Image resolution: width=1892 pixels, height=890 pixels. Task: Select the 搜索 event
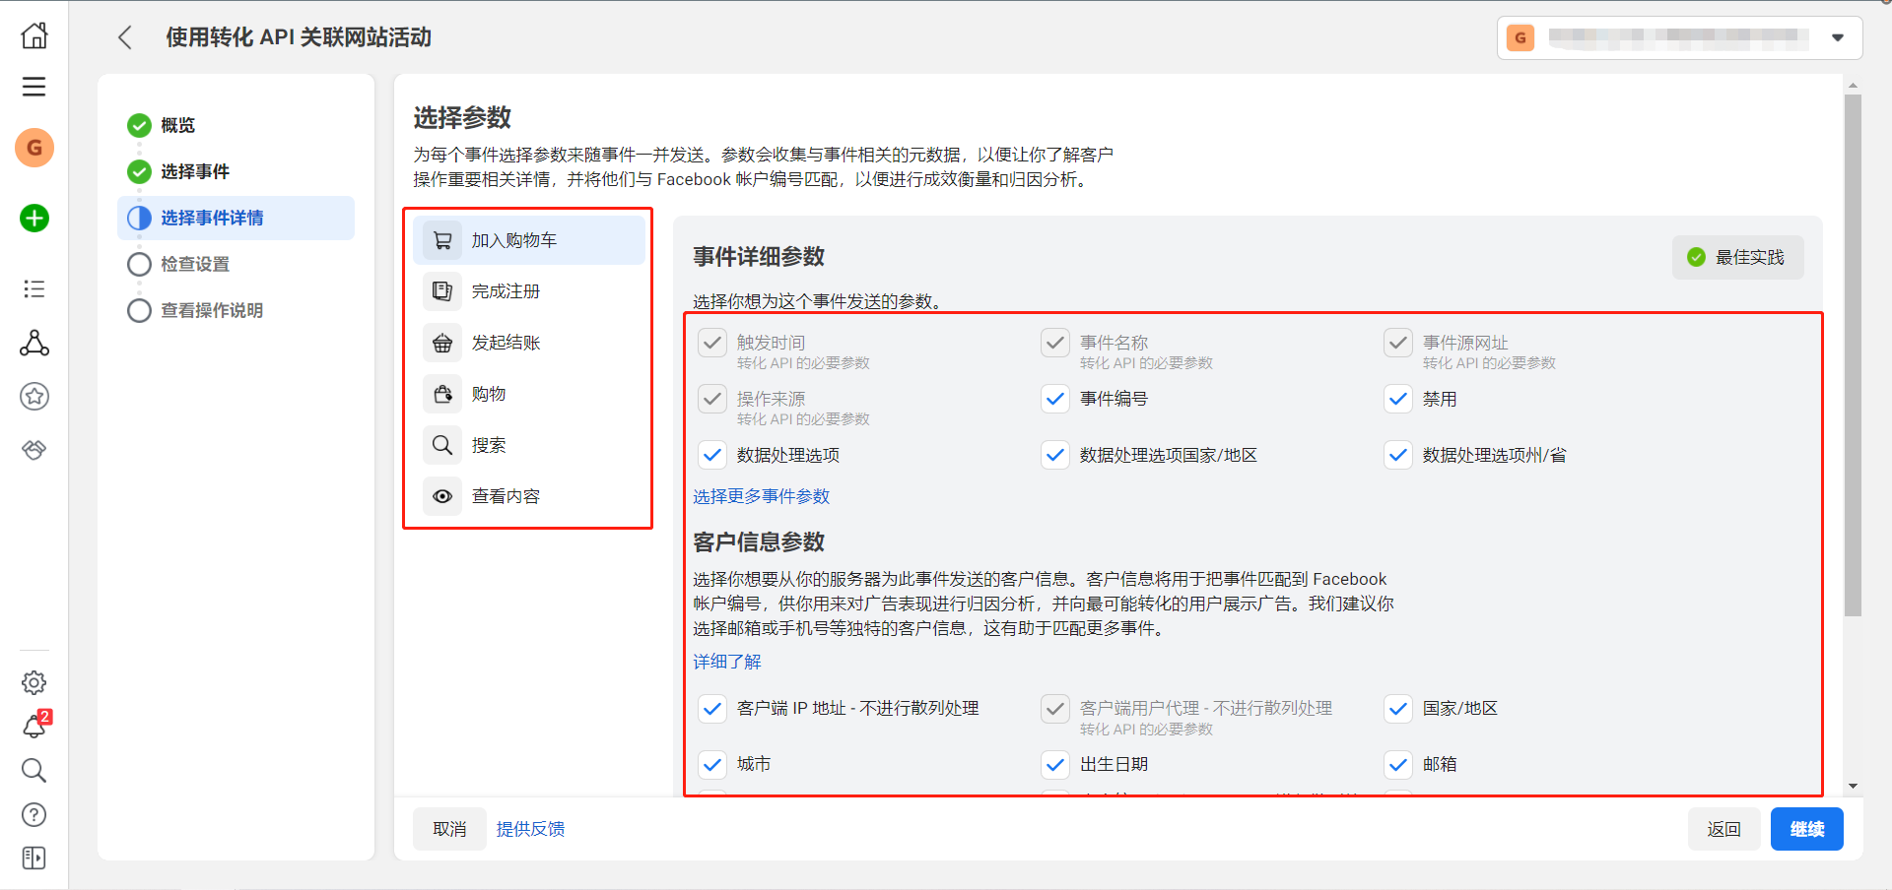[x=529, y=445]
